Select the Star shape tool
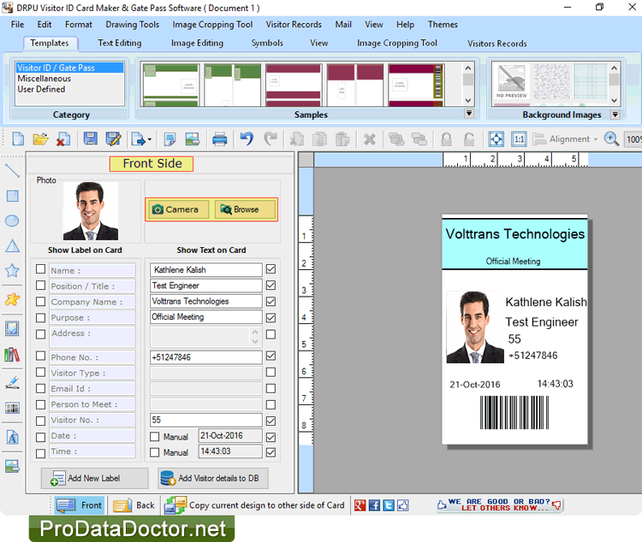This screenshot has width=642, height=542. pos(12,270)
